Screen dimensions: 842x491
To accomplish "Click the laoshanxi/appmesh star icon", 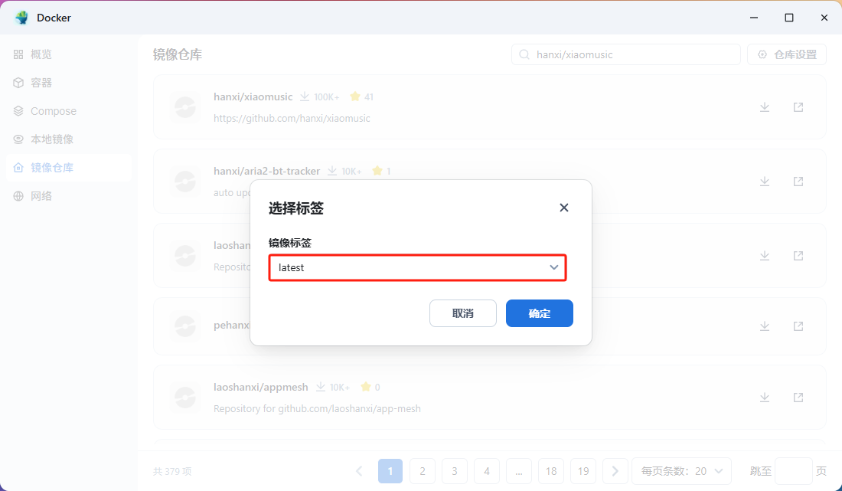I will coord(366,387).
